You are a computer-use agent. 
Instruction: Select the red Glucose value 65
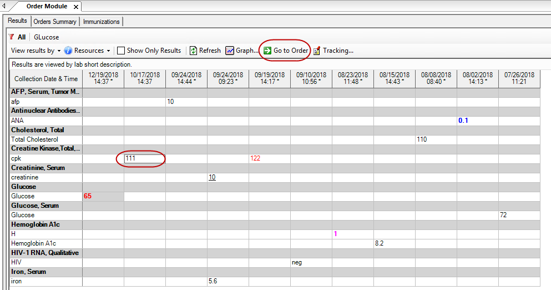[88, 196]
